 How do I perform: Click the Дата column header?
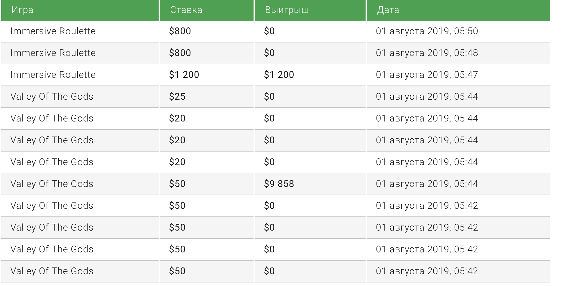tap(388, 10)
